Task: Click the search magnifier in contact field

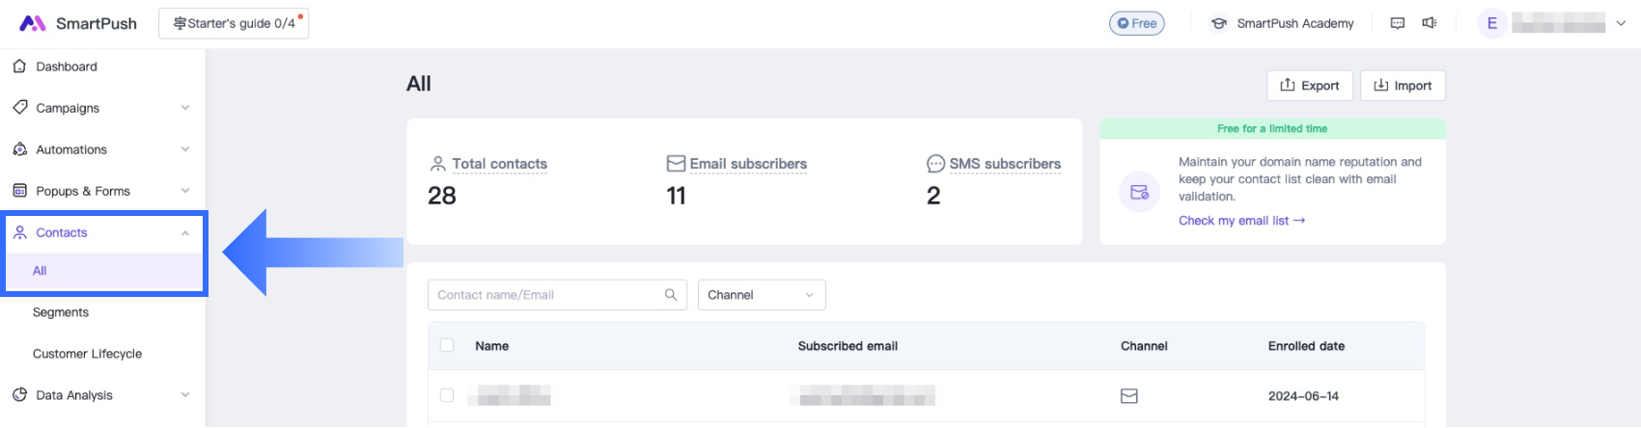Action: tap(671, 295)
